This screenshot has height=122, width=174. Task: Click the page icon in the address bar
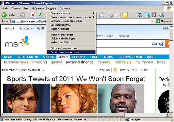13,21
